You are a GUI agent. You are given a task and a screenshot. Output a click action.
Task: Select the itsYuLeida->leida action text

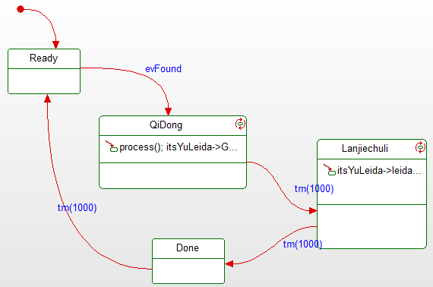(x=379, y=171)
